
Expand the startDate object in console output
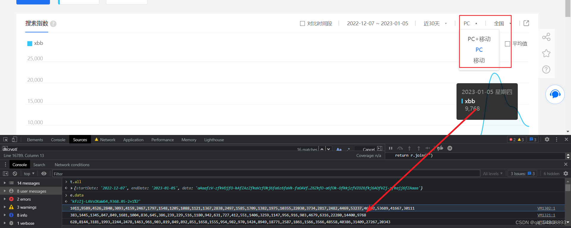pos(72,188)
